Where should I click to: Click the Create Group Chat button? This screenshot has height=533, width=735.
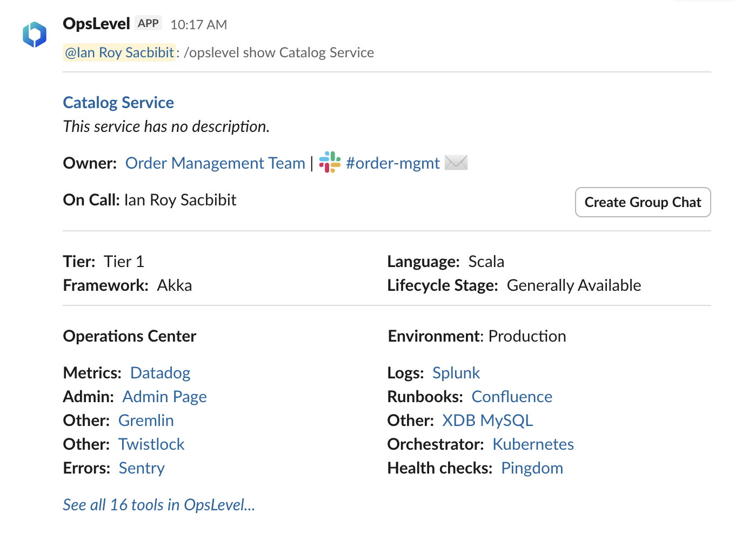[x=643, y=202]
